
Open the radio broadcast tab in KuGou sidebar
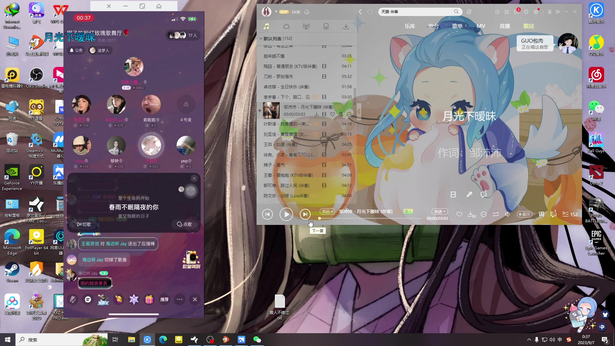pos(306,26)
